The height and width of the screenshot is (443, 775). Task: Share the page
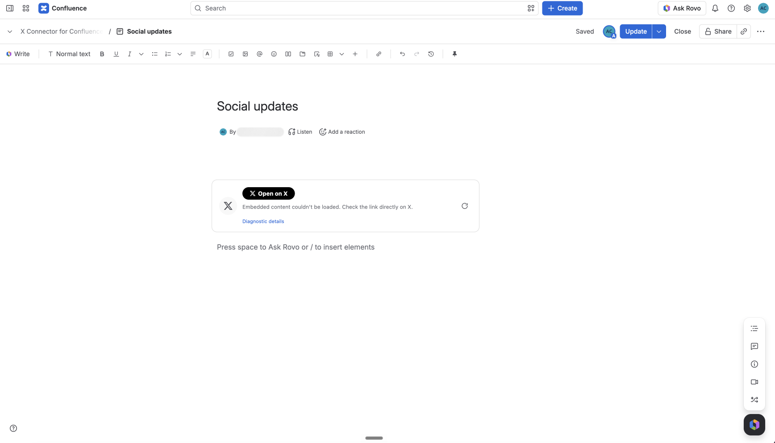click(718, 31)
